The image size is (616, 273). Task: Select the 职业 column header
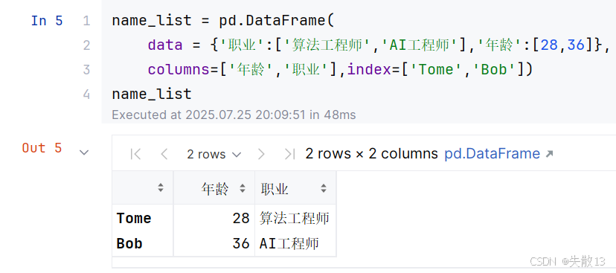[x=295, y=188]
